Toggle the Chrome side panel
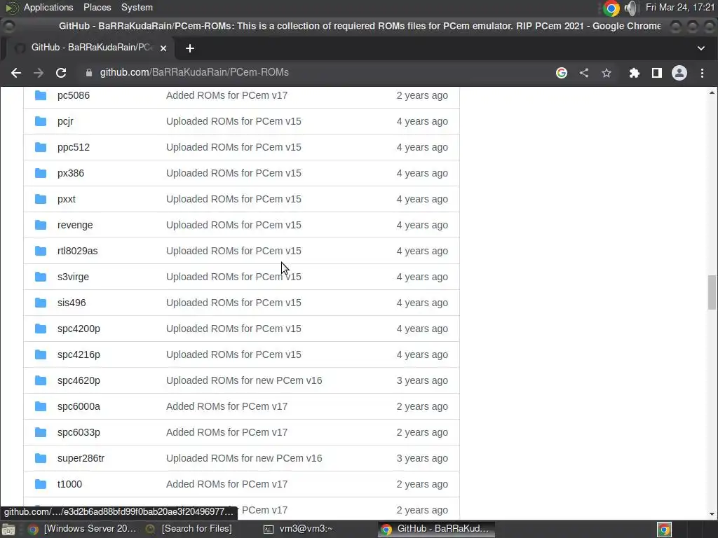Screen dimensions: 718x538 (656, 73)
